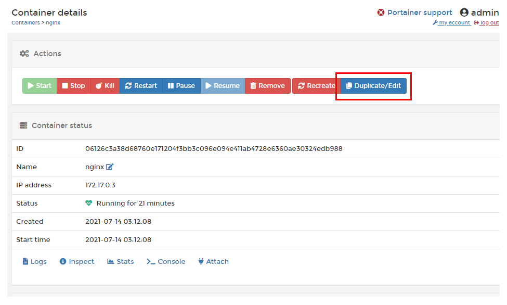Click the admin user avatar icon
Screen dimensions: 507x305
point(464,12)
